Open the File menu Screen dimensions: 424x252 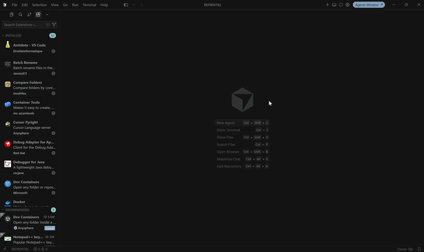tap(15, 5)
